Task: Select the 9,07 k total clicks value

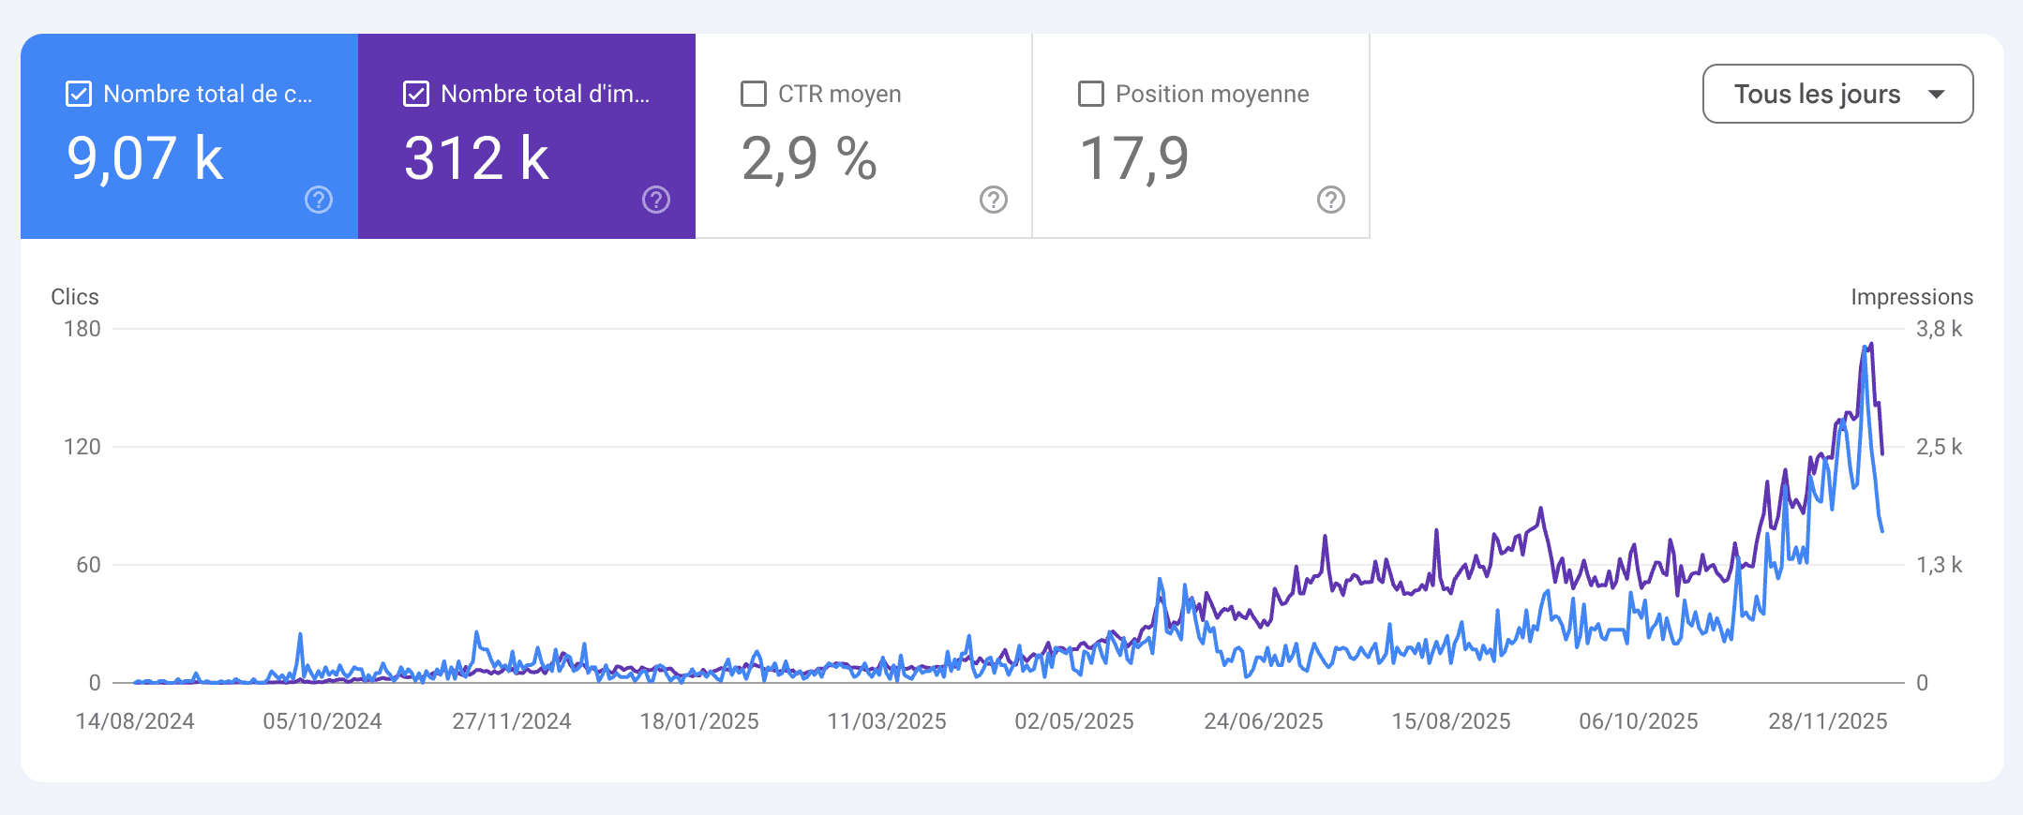Action: coord(145,157)
